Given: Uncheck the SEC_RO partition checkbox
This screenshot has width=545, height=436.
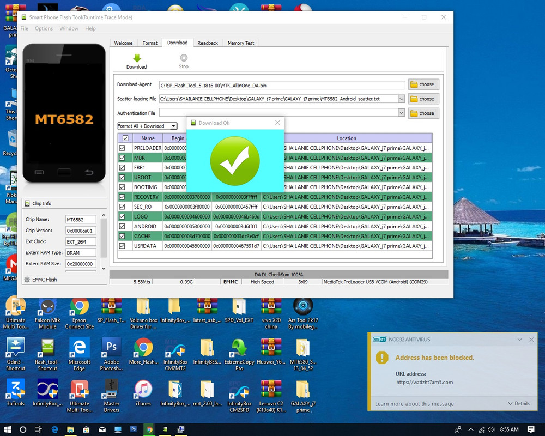Looking at the screenshot, I should [122, 207].
